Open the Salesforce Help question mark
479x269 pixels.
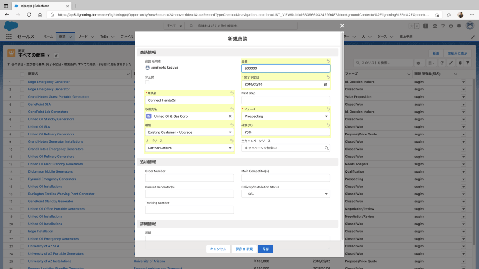(443, 26)
